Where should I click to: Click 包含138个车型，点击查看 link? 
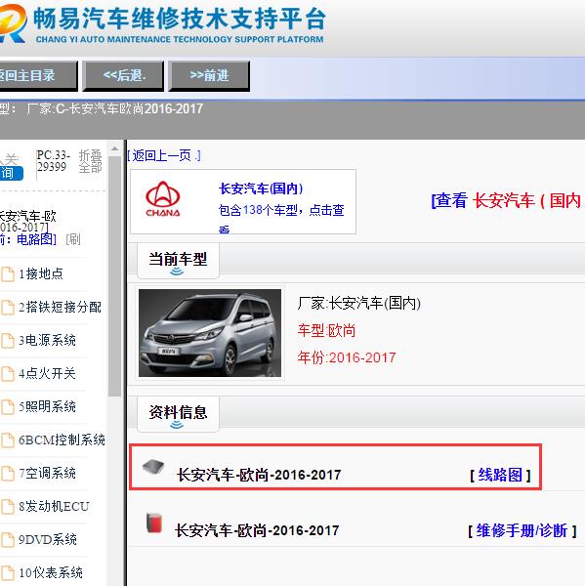point(281,217)
